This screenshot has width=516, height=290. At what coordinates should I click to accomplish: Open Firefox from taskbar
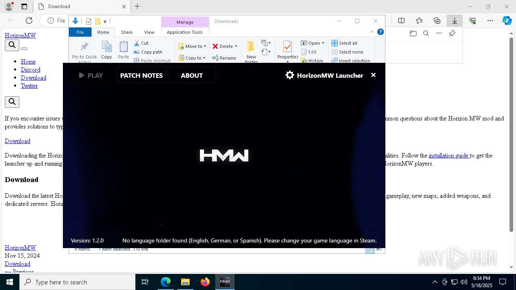coord(205,282)
